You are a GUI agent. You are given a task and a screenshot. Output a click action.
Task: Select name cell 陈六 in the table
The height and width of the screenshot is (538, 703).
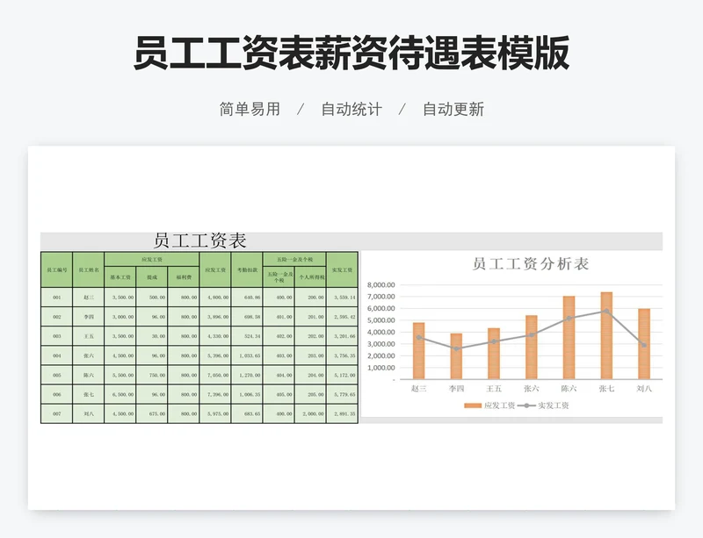pyautogui.click(x=89, y=375)
